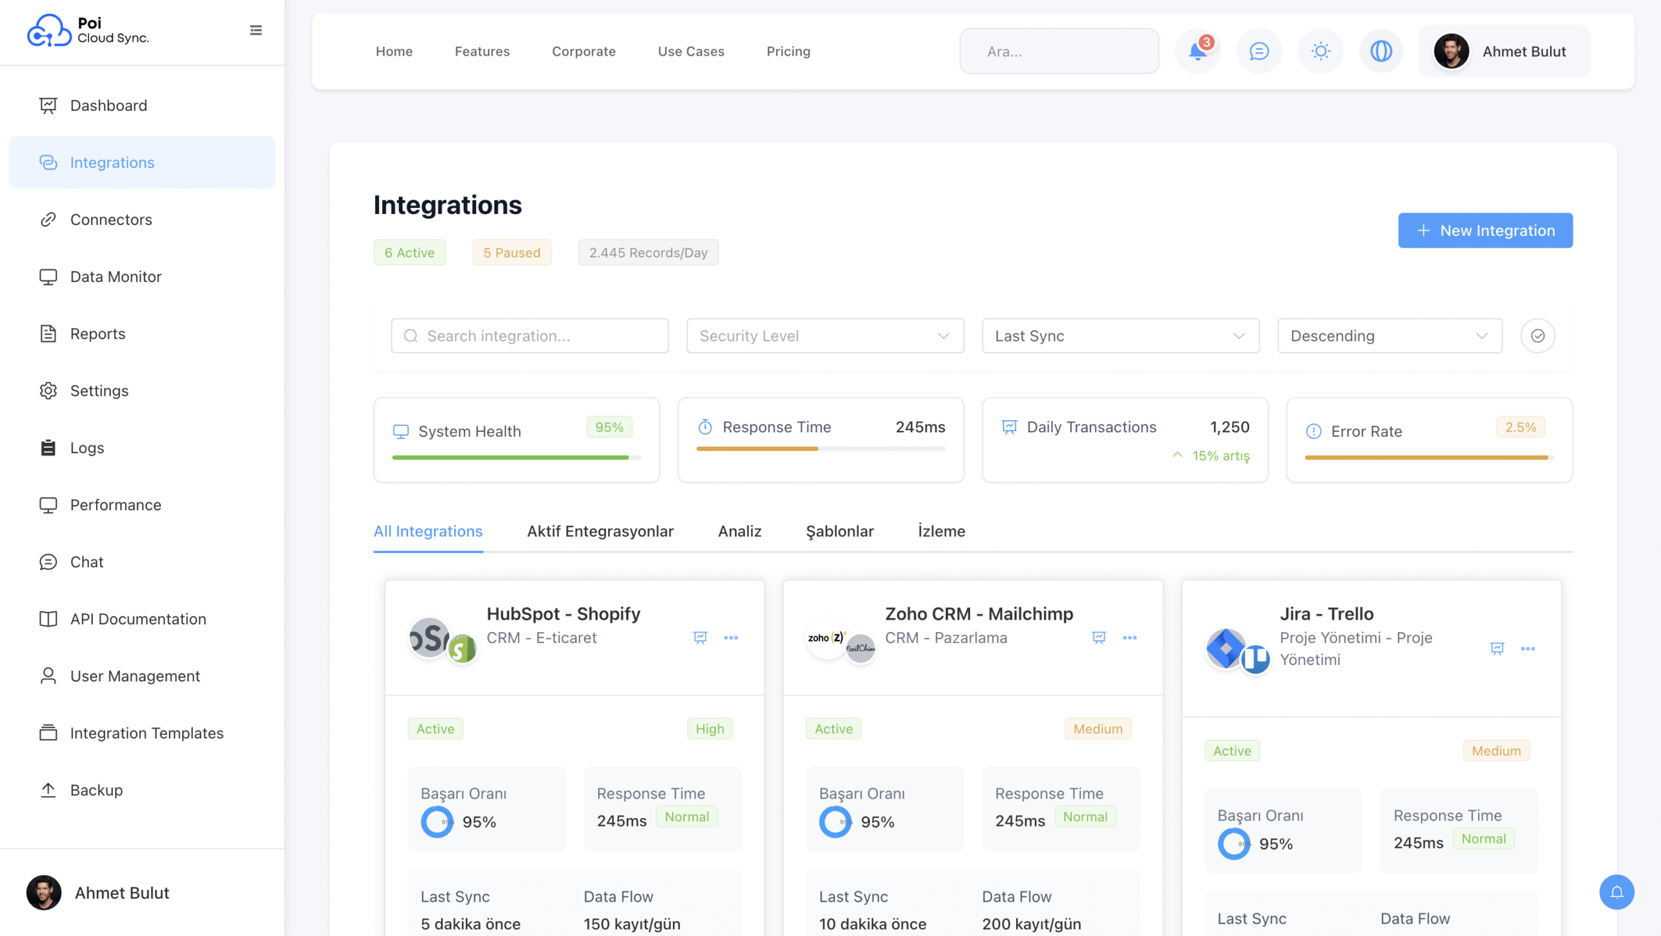Select the Şablonlar tab
Screen dimensions: 1661x936
pyautogui.click(x=840, y=532)
